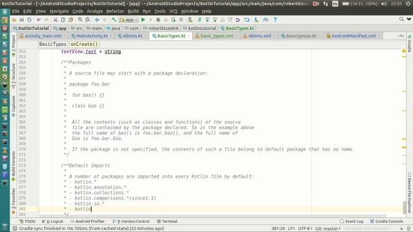Image resolution: width=413 pixels, height=232 pixels.
Task: Click the Find magnifier icon
Action: (80, 20)
